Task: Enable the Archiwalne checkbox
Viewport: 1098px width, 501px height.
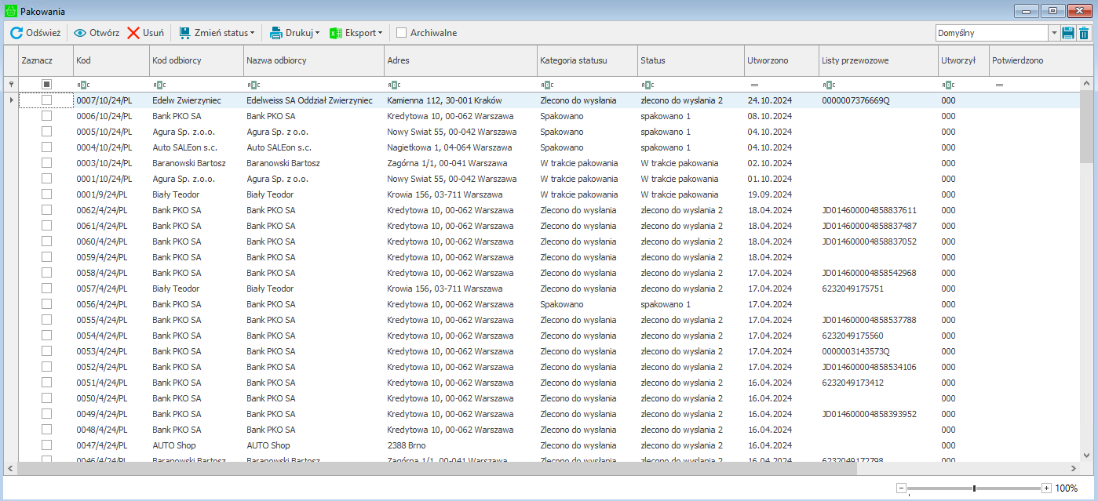Action: point(402,33)
